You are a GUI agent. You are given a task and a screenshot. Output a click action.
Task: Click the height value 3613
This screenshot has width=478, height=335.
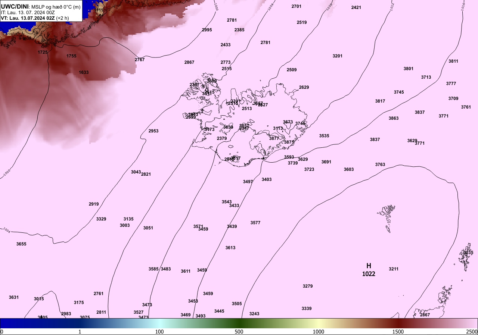coord(230,248)
